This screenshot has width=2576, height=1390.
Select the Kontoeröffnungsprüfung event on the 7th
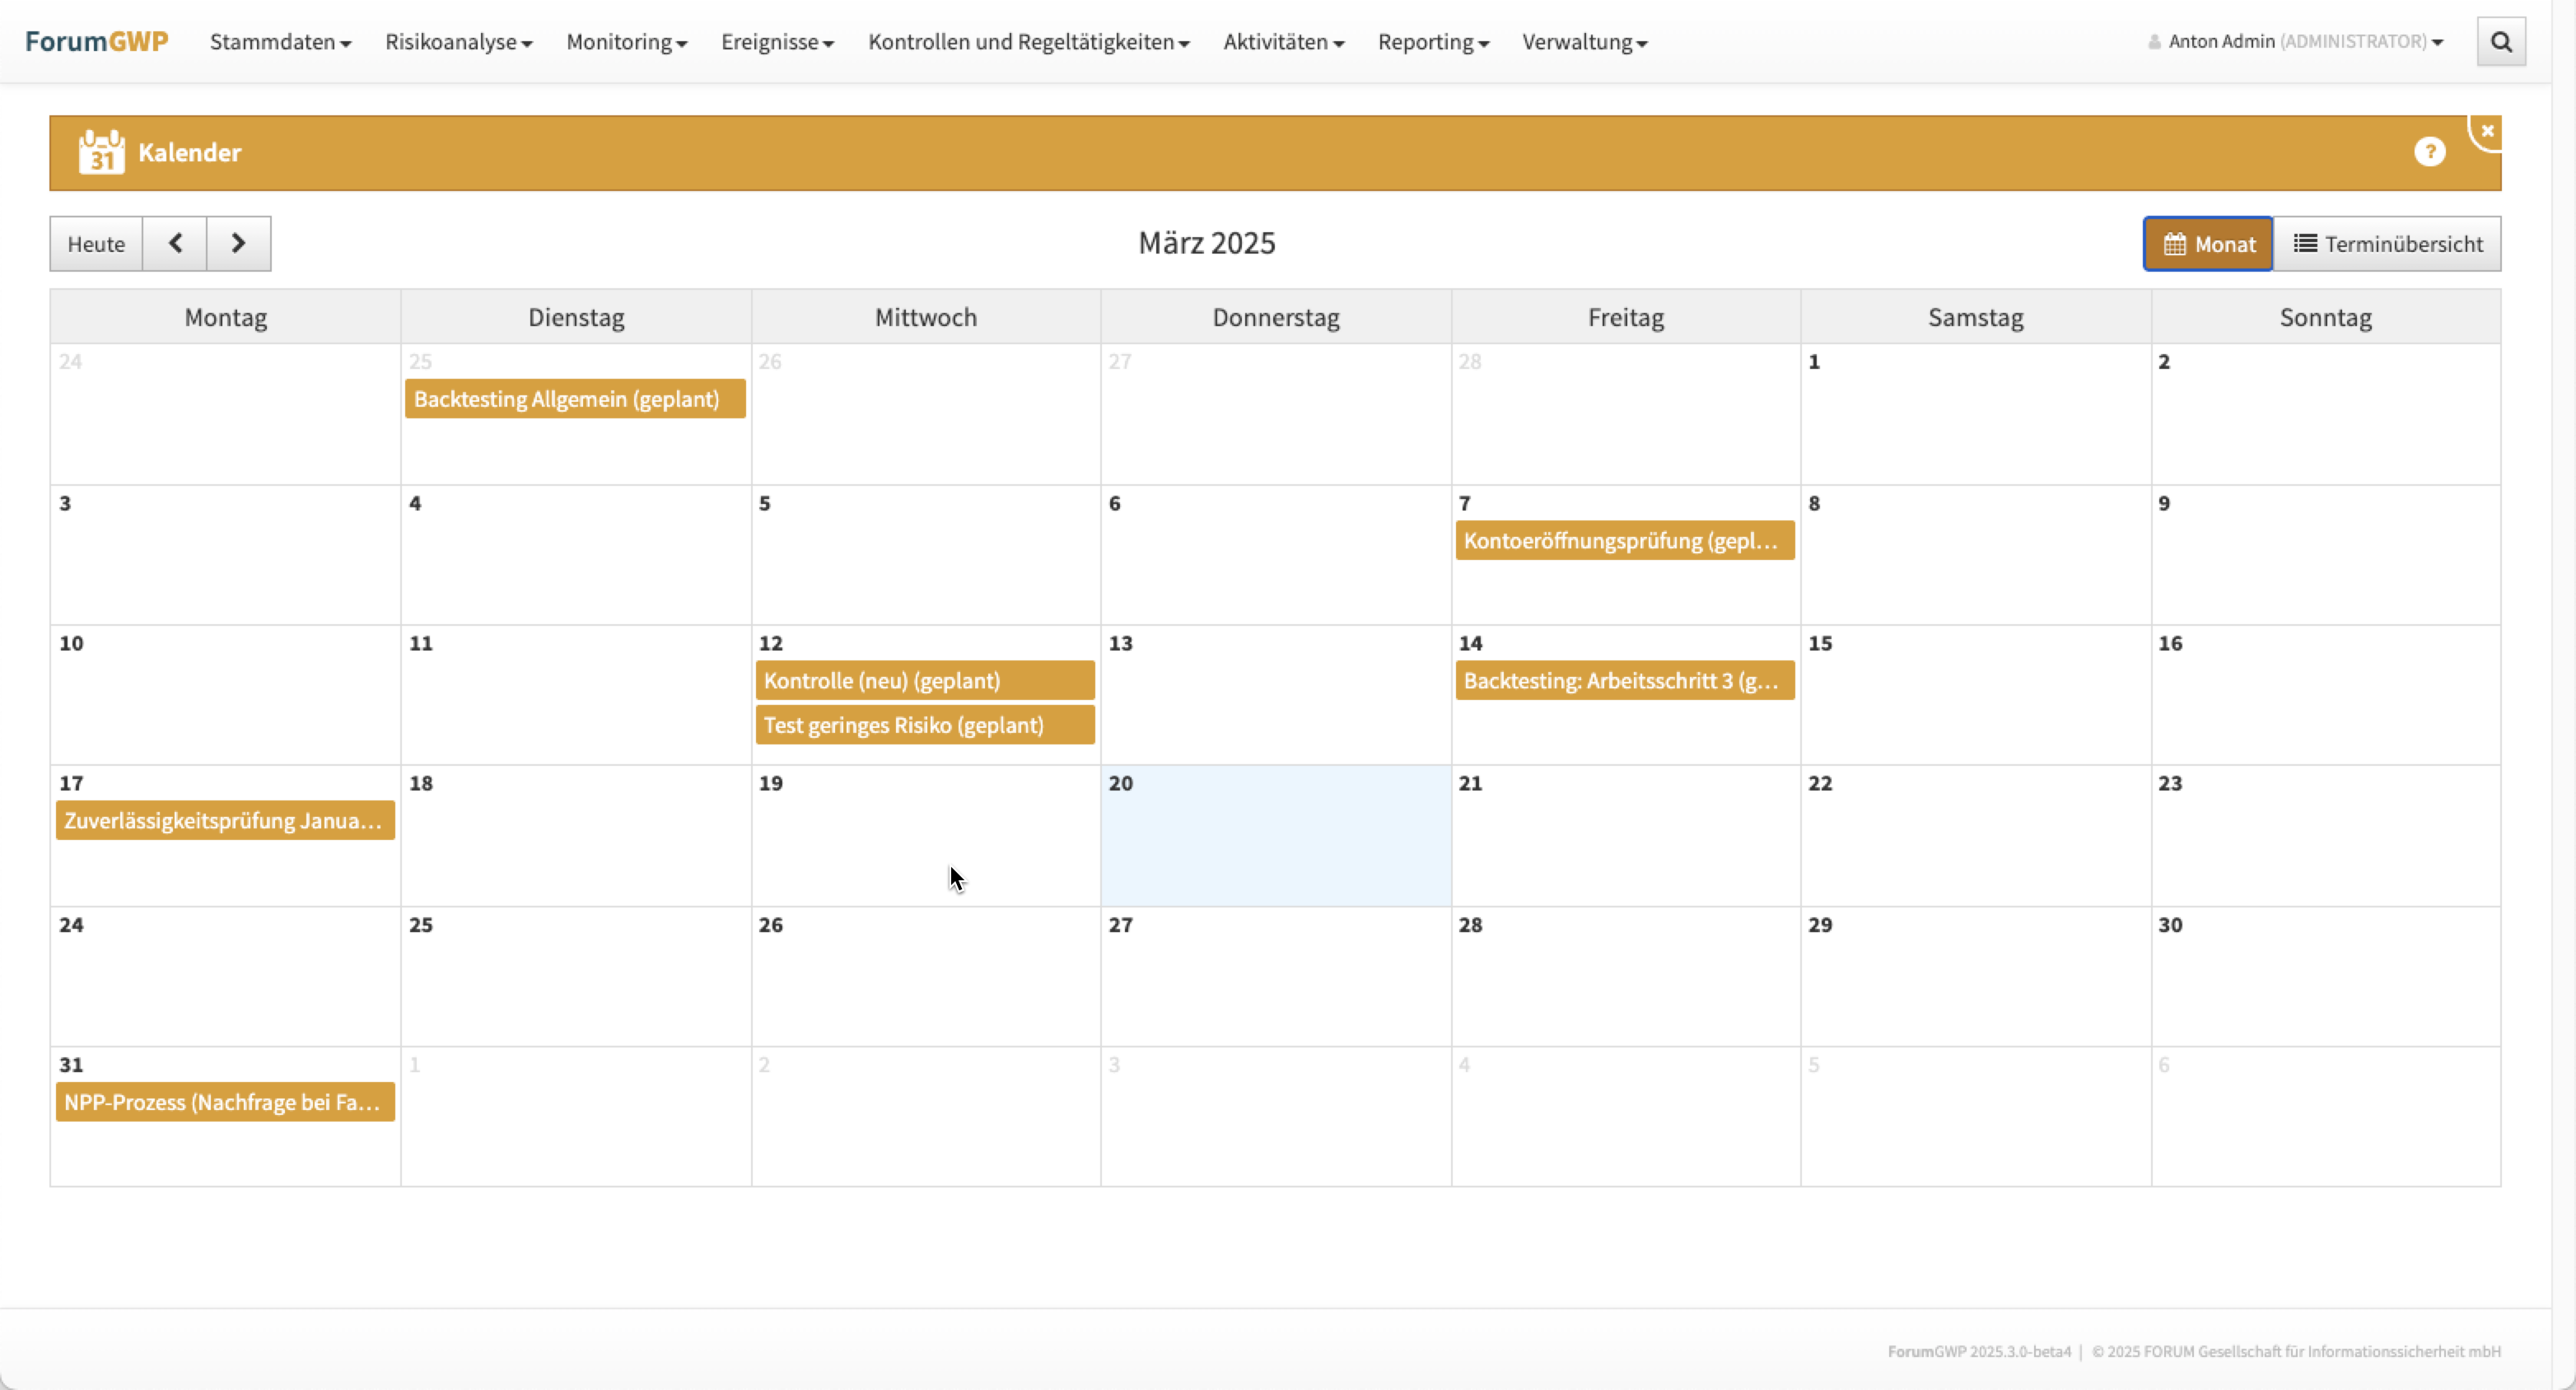point(1624,541)
